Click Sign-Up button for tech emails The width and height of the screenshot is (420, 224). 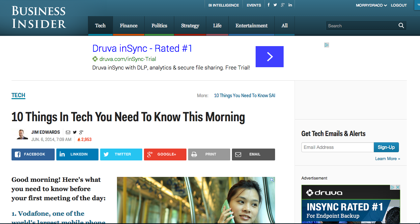[386, 147]
